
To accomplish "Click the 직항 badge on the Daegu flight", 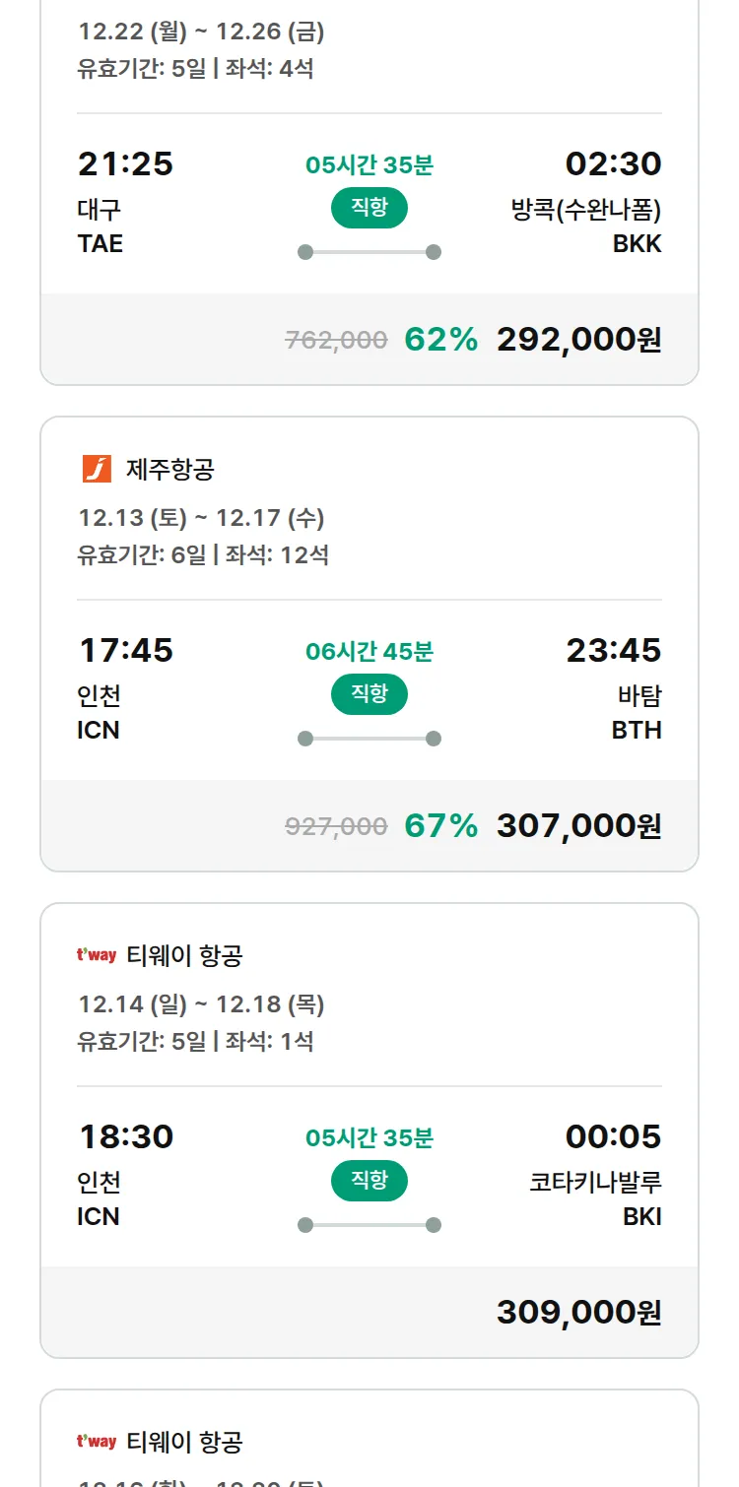I will pyautogui.click(x=369, y=208).
